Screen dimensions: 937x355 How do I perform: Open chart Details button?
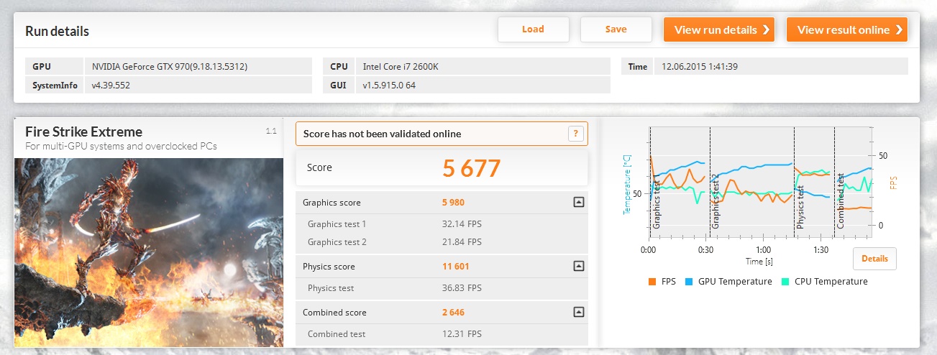[x=874, y=259]
